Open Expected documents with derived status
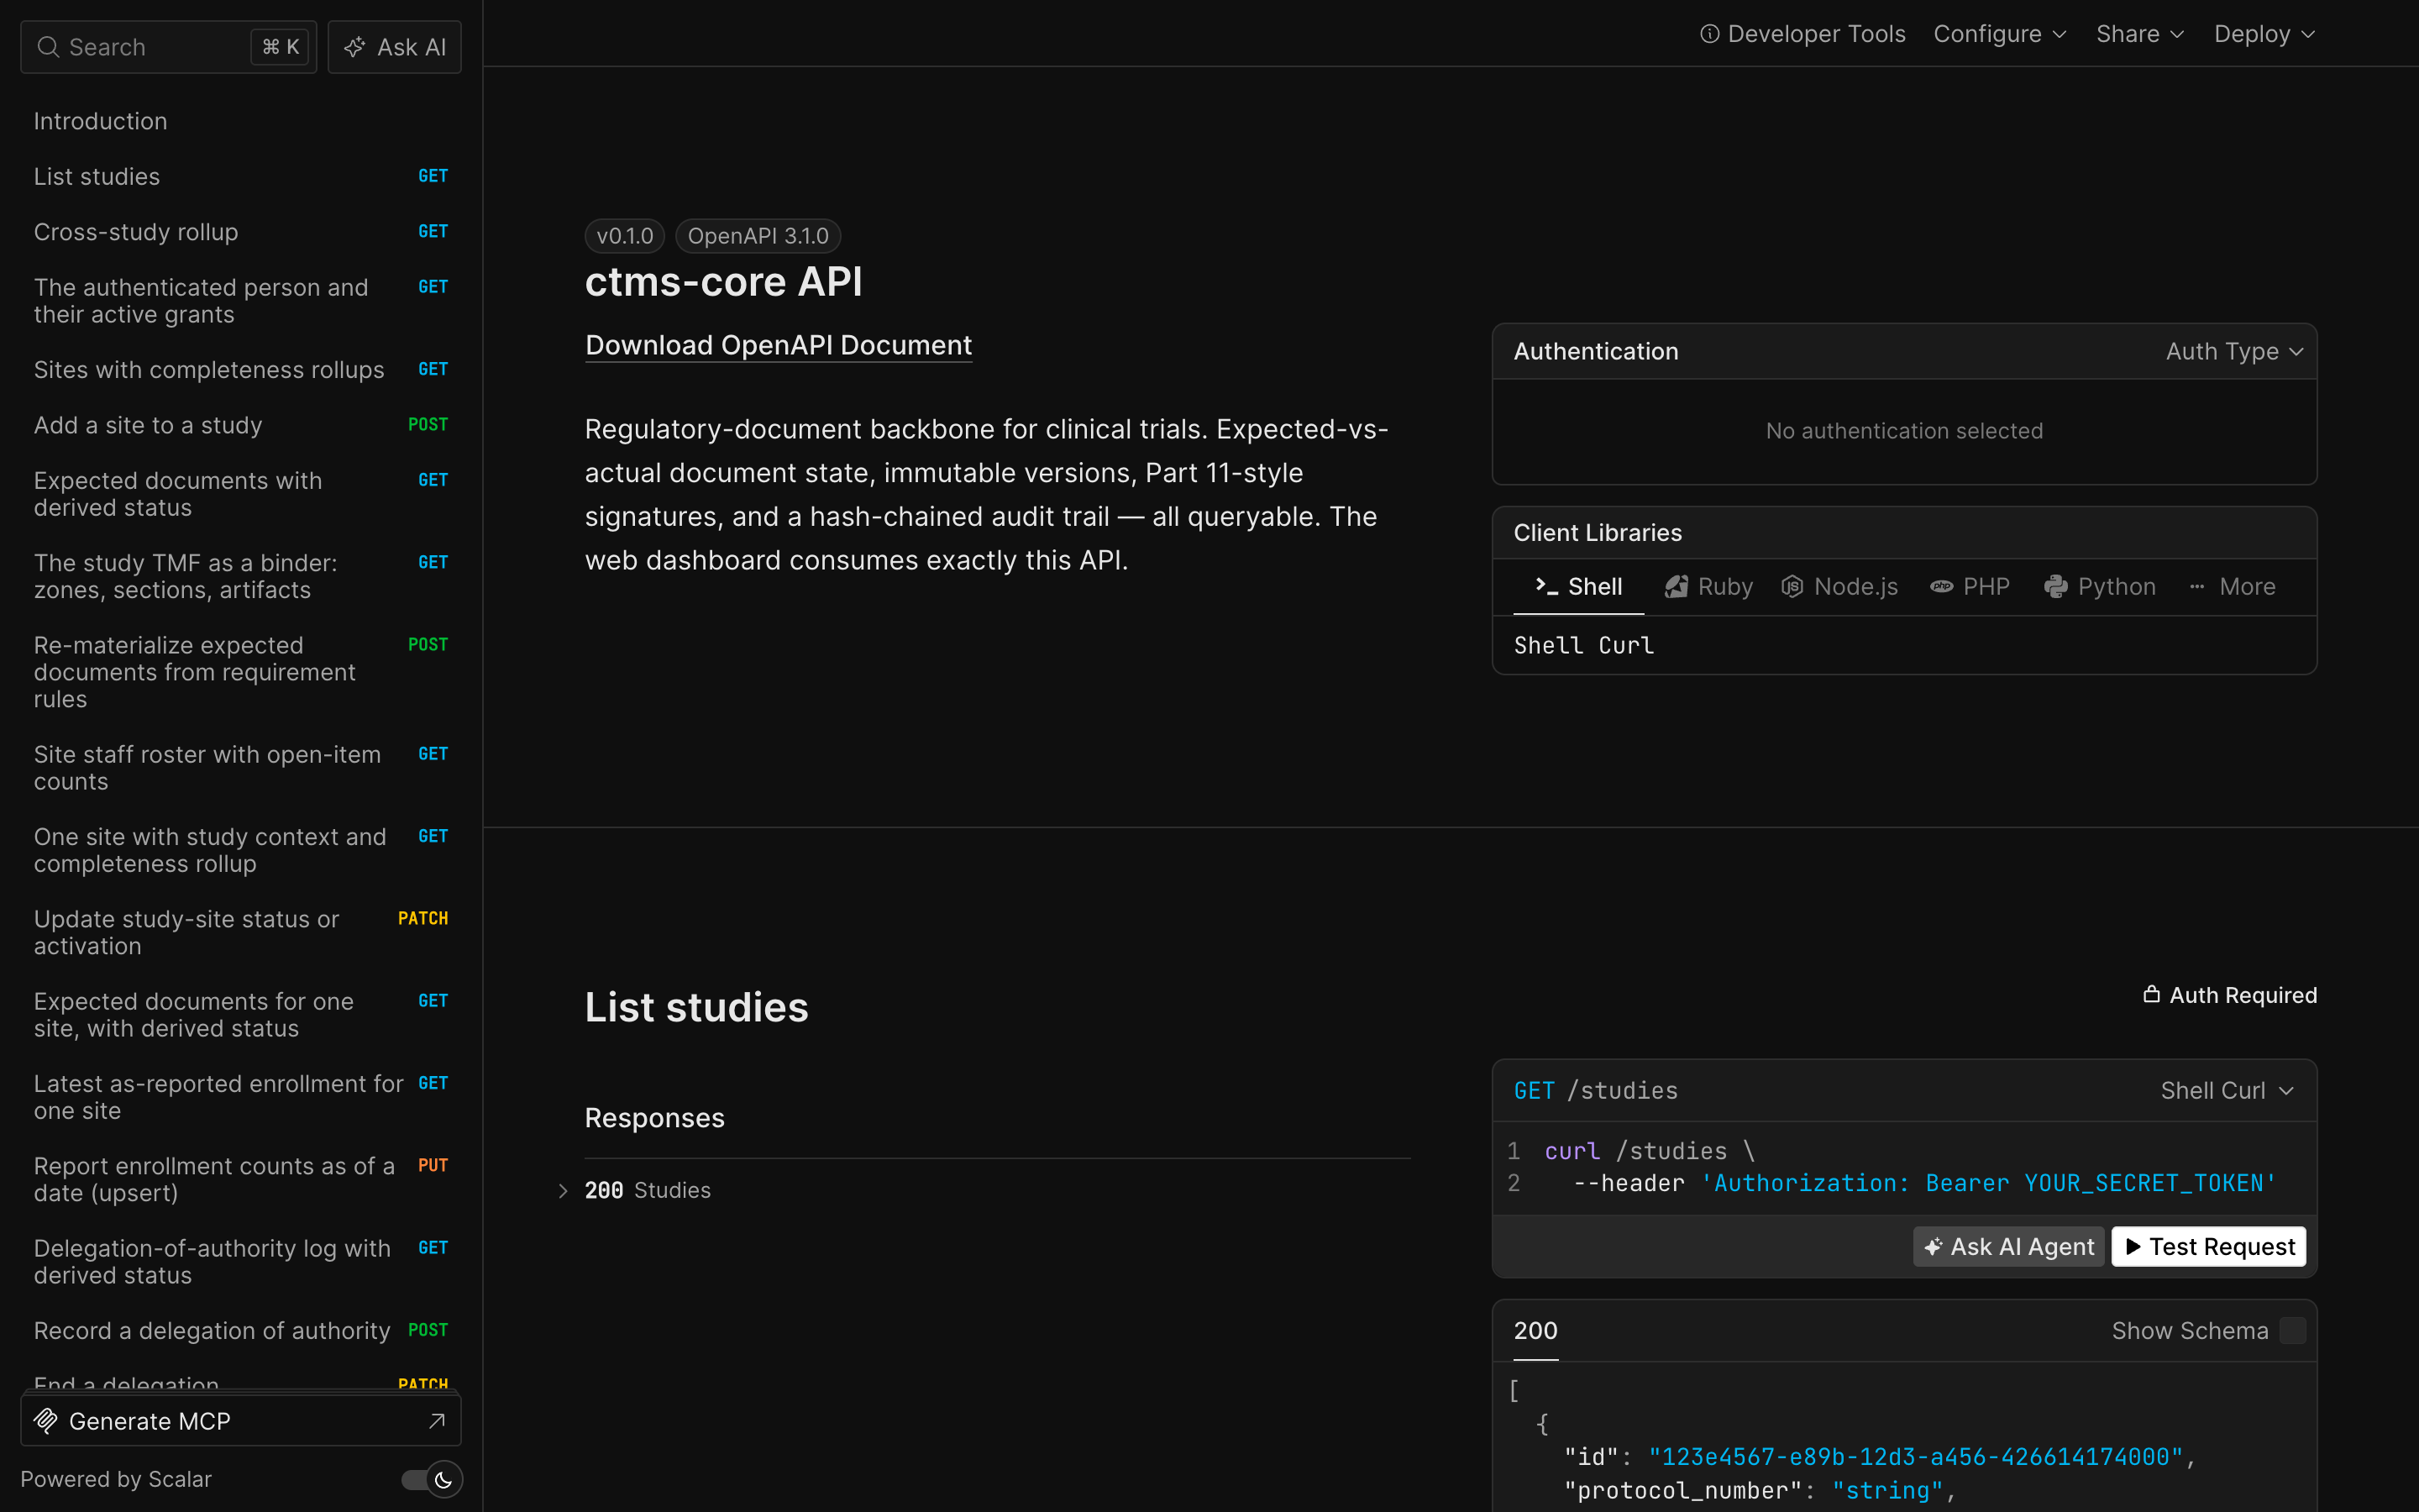Image resolution: width=2419 pixels, height=1512 pixels. (241, 494)
